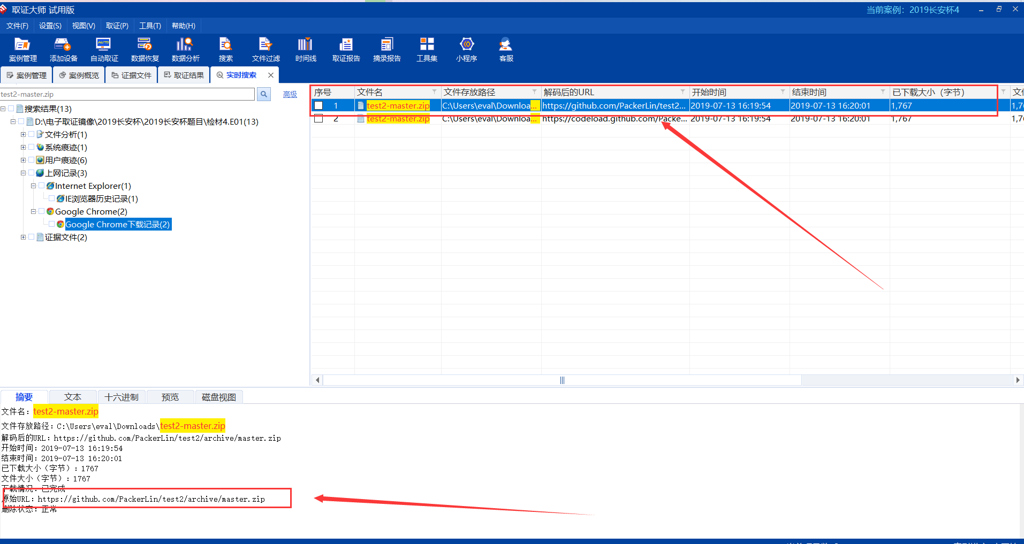Viewport: 1024px width, 544px height.
Task: Check the 上网记录(3) tree checkbox
Action: tap(32, 173)
